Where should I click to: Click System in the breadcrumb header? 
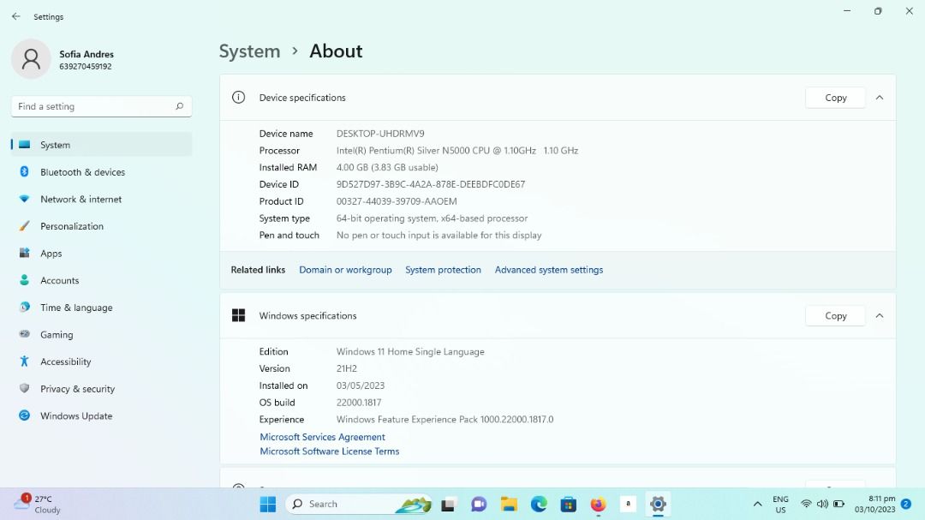pyautogui.click(x=249, y=51)
